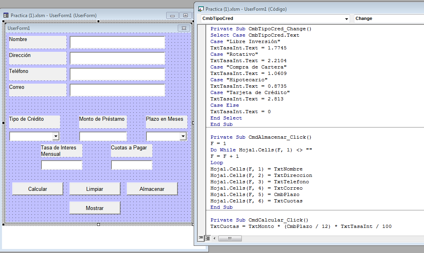Viewport: 424px width, 253px height.
Task: Select the Limpiar button
Action: tap(95, 189)
